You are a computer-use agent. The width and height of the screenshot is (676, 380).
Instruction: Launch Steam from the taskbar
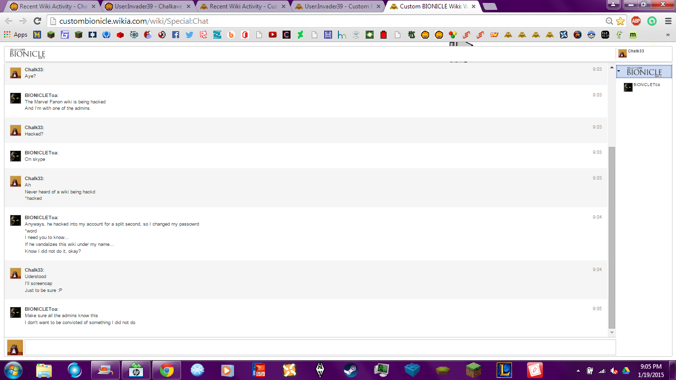[x=350, y=370]
